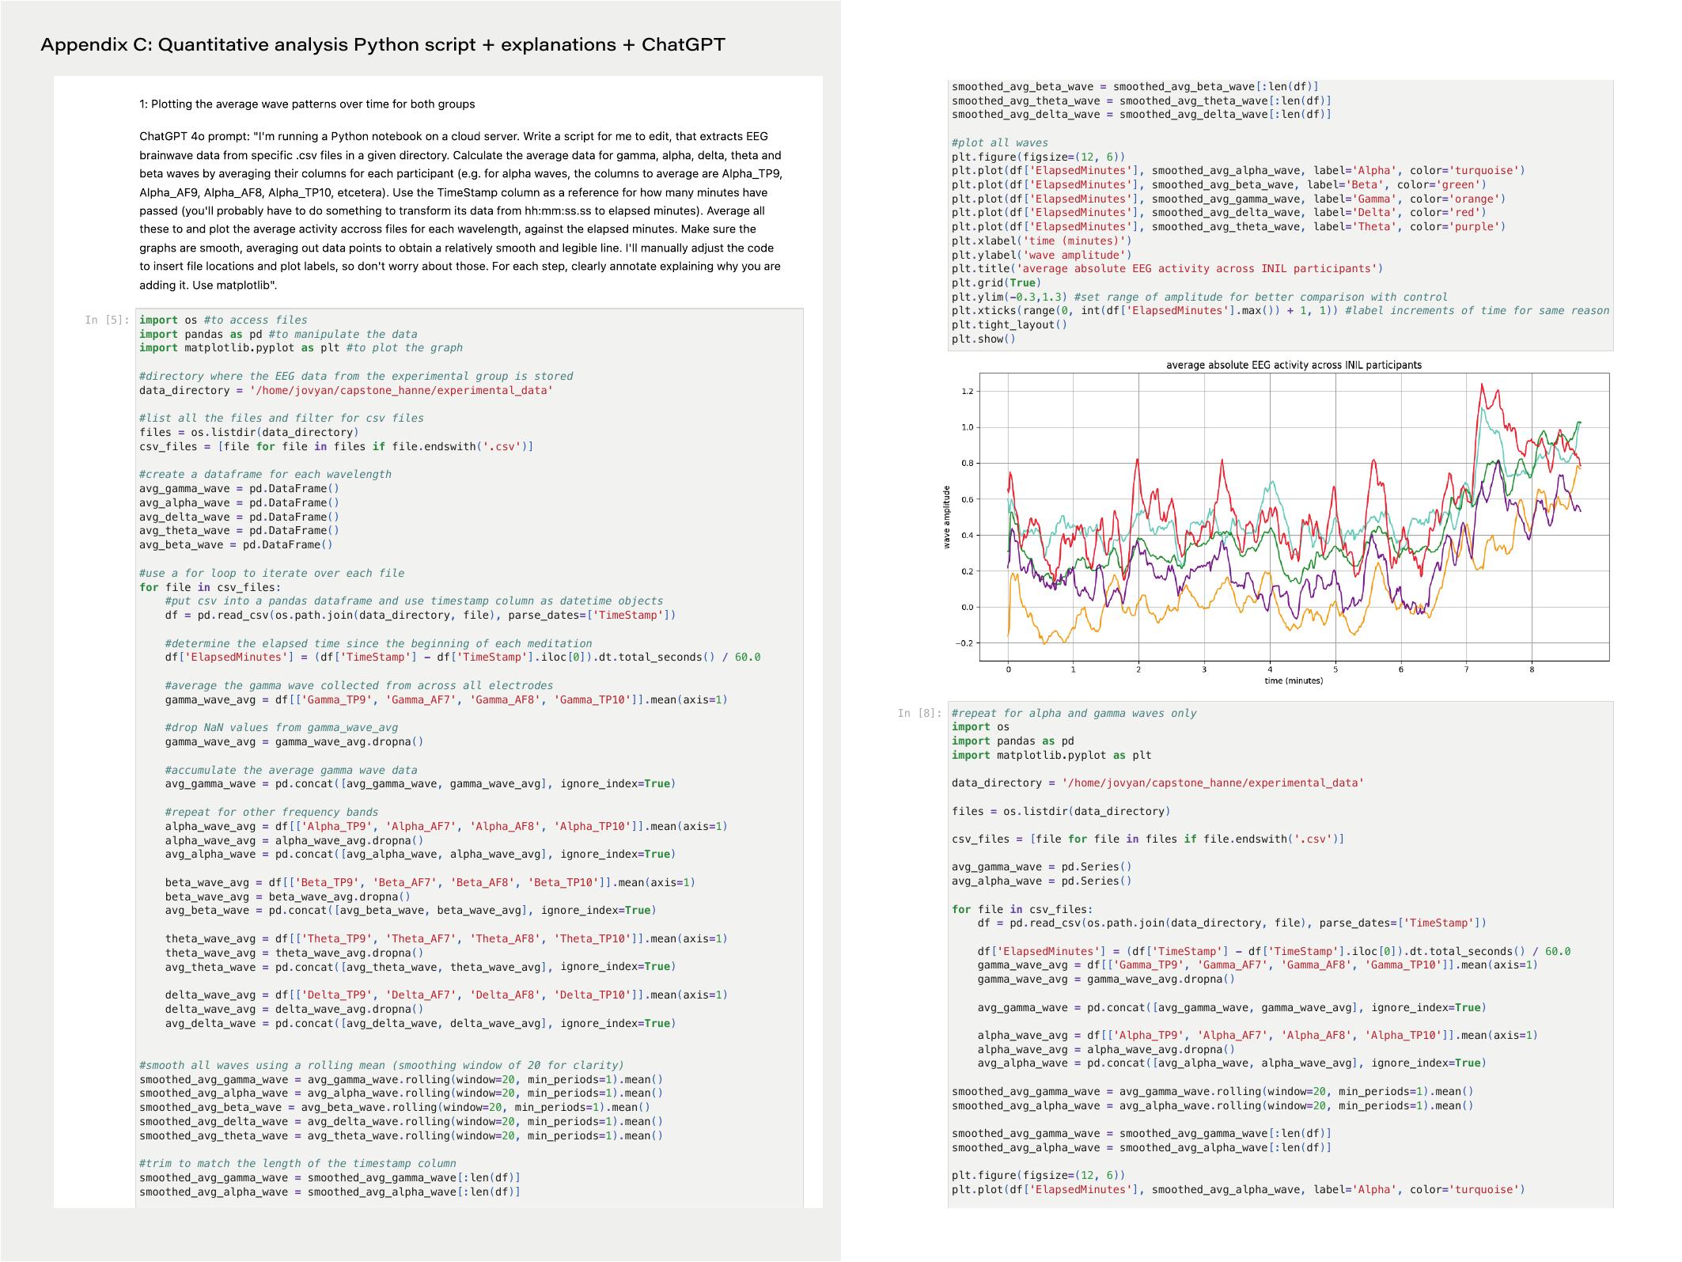Click comment "#average the gamma wave collected"
Screen dimensions: 1682x1262
[359, 685]
